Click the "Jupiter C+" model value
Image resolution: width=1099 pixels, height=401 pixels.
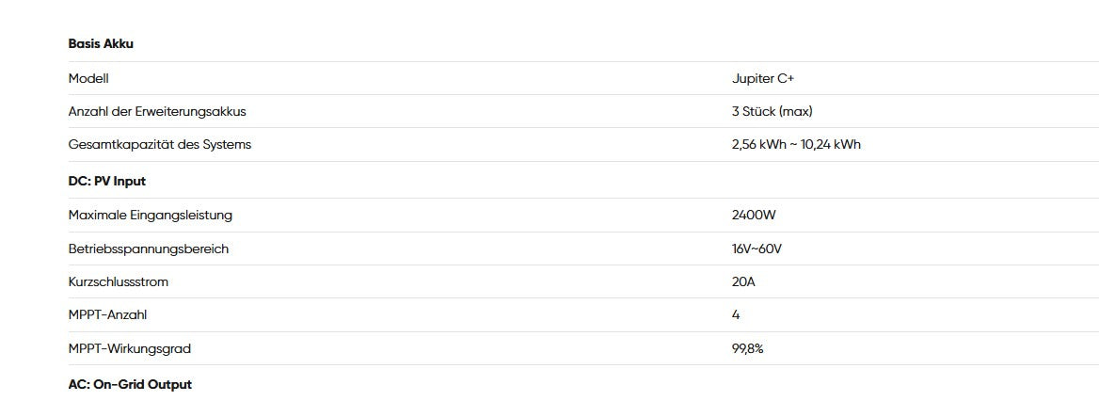click(x=763, y=79)
